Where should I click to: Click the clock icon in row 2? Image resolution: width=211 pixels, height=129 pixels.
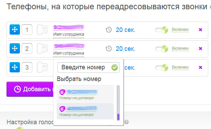(109, 49)
